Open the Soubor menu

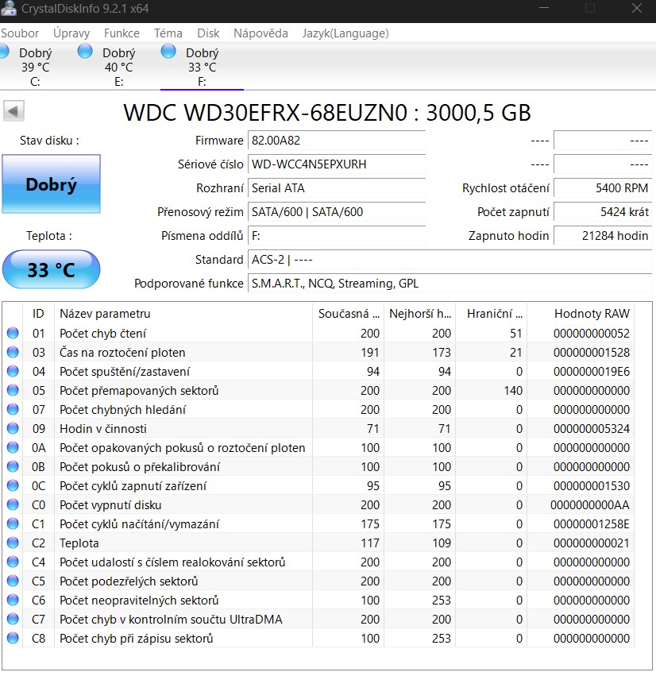(20, 33)
